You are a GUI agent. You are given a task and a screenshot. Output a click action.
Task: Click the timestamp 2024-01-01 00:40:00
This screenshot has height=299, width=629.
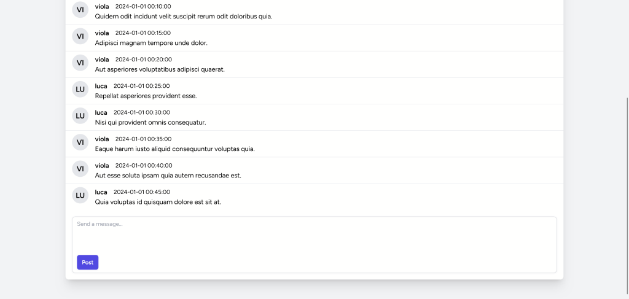pos(144,166)
